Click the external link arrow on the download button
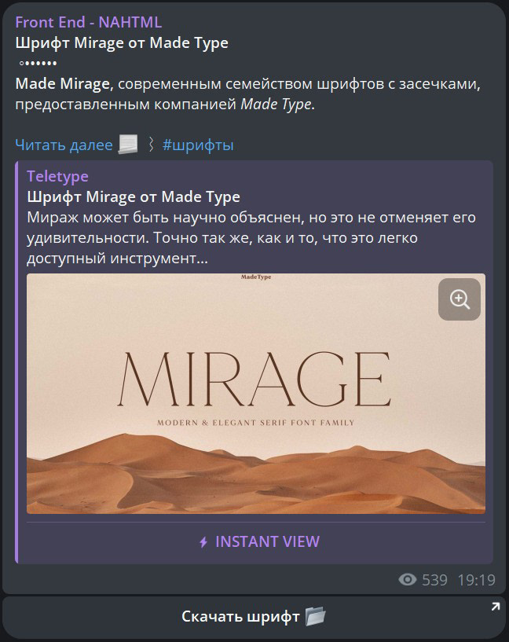 pos(495,607)
